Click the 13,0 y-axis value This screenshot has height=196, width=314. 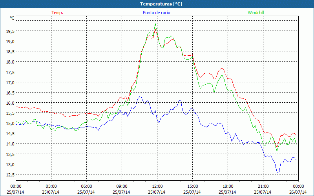[x=11, y=164]
